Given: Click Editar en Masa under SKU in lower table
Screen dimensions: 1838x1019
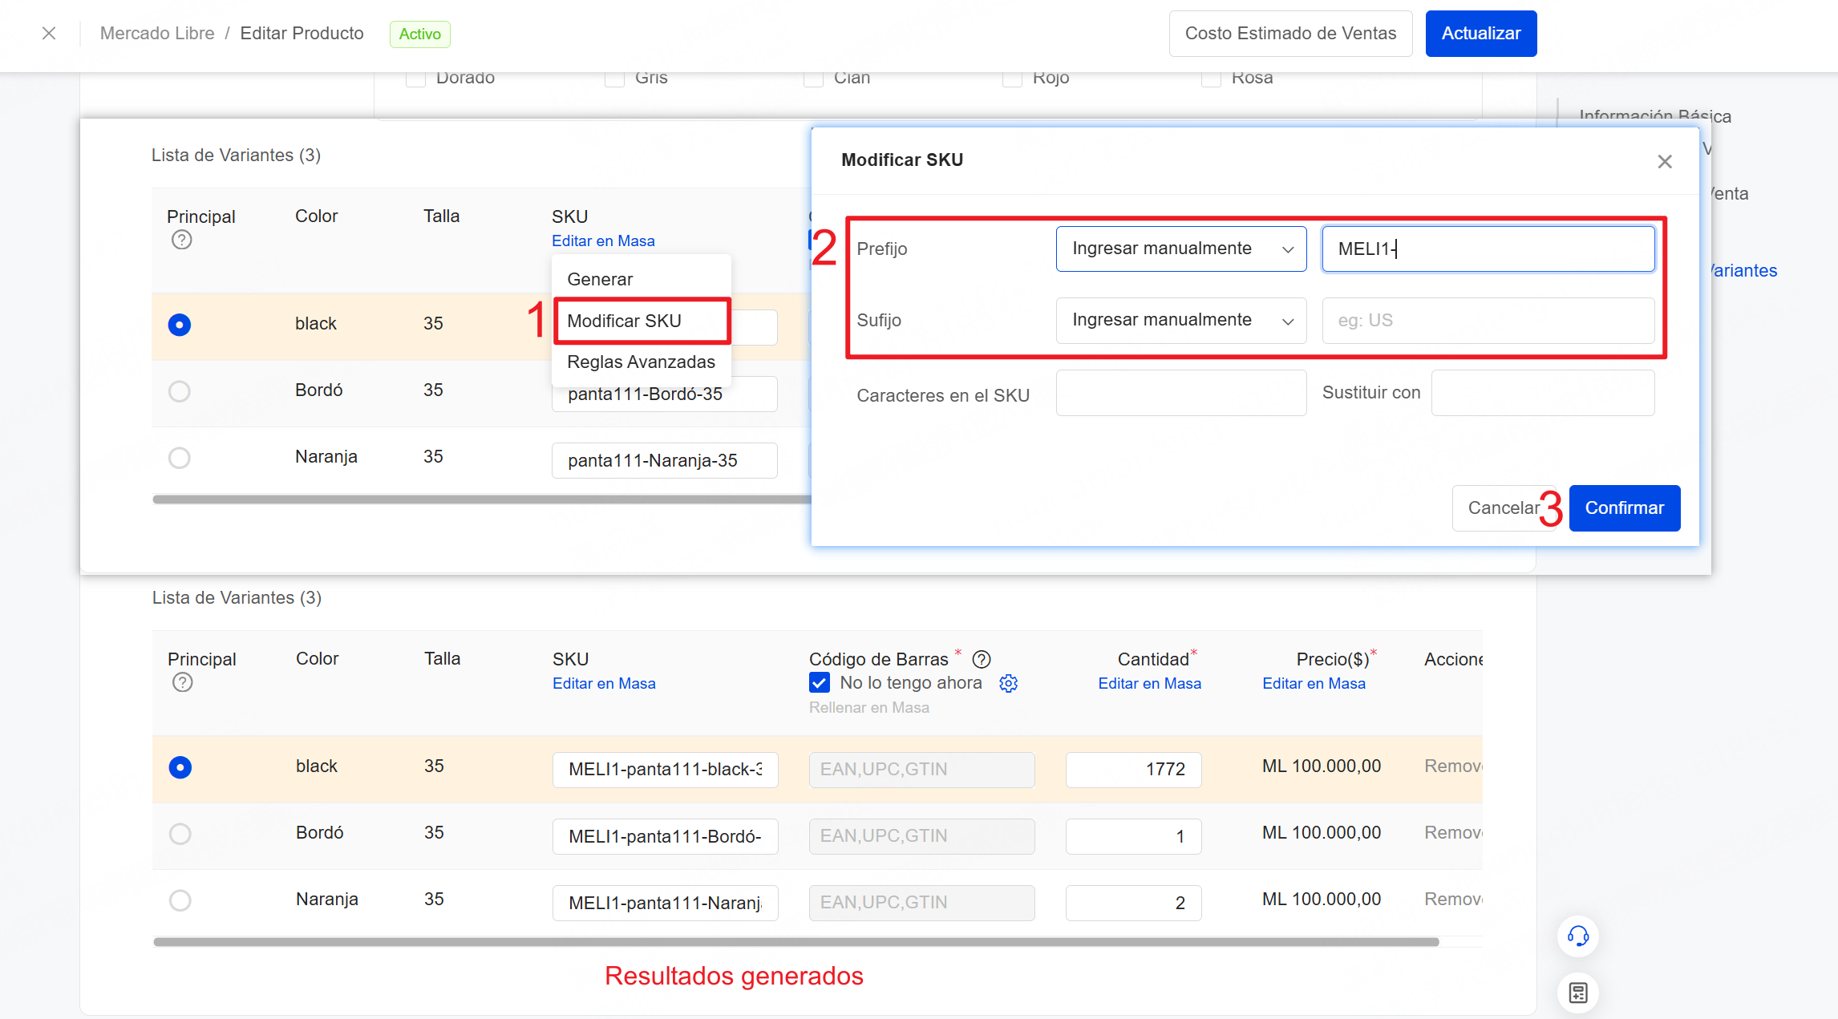Looking at the screenshot, I should (x=604, y=683).
